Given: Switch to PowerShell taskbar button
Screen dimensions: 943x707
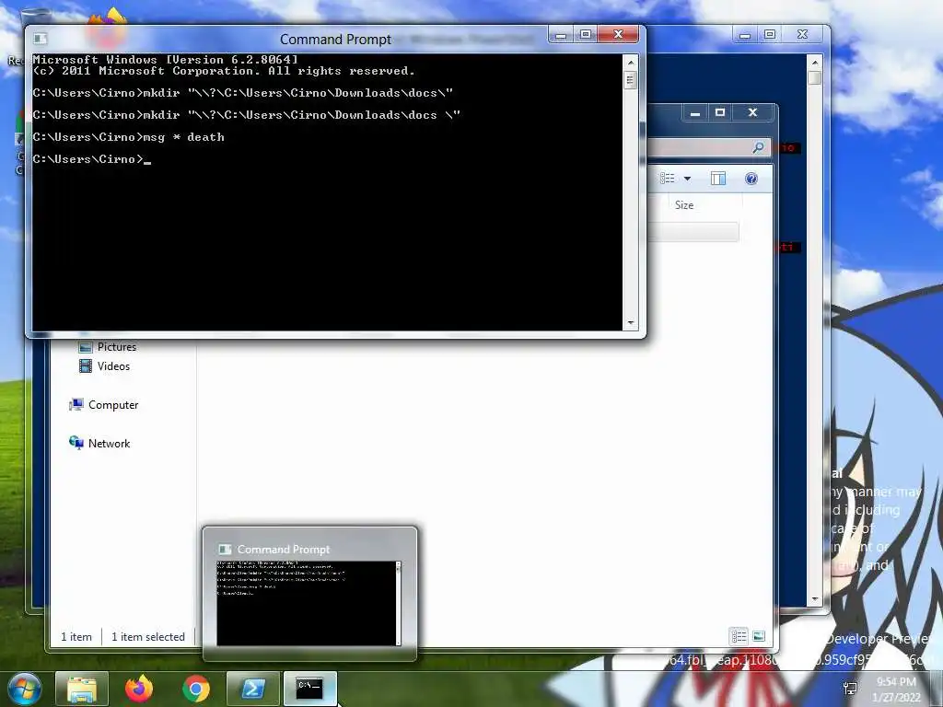Looking at the screenshot, I should (x=252, y=689).
